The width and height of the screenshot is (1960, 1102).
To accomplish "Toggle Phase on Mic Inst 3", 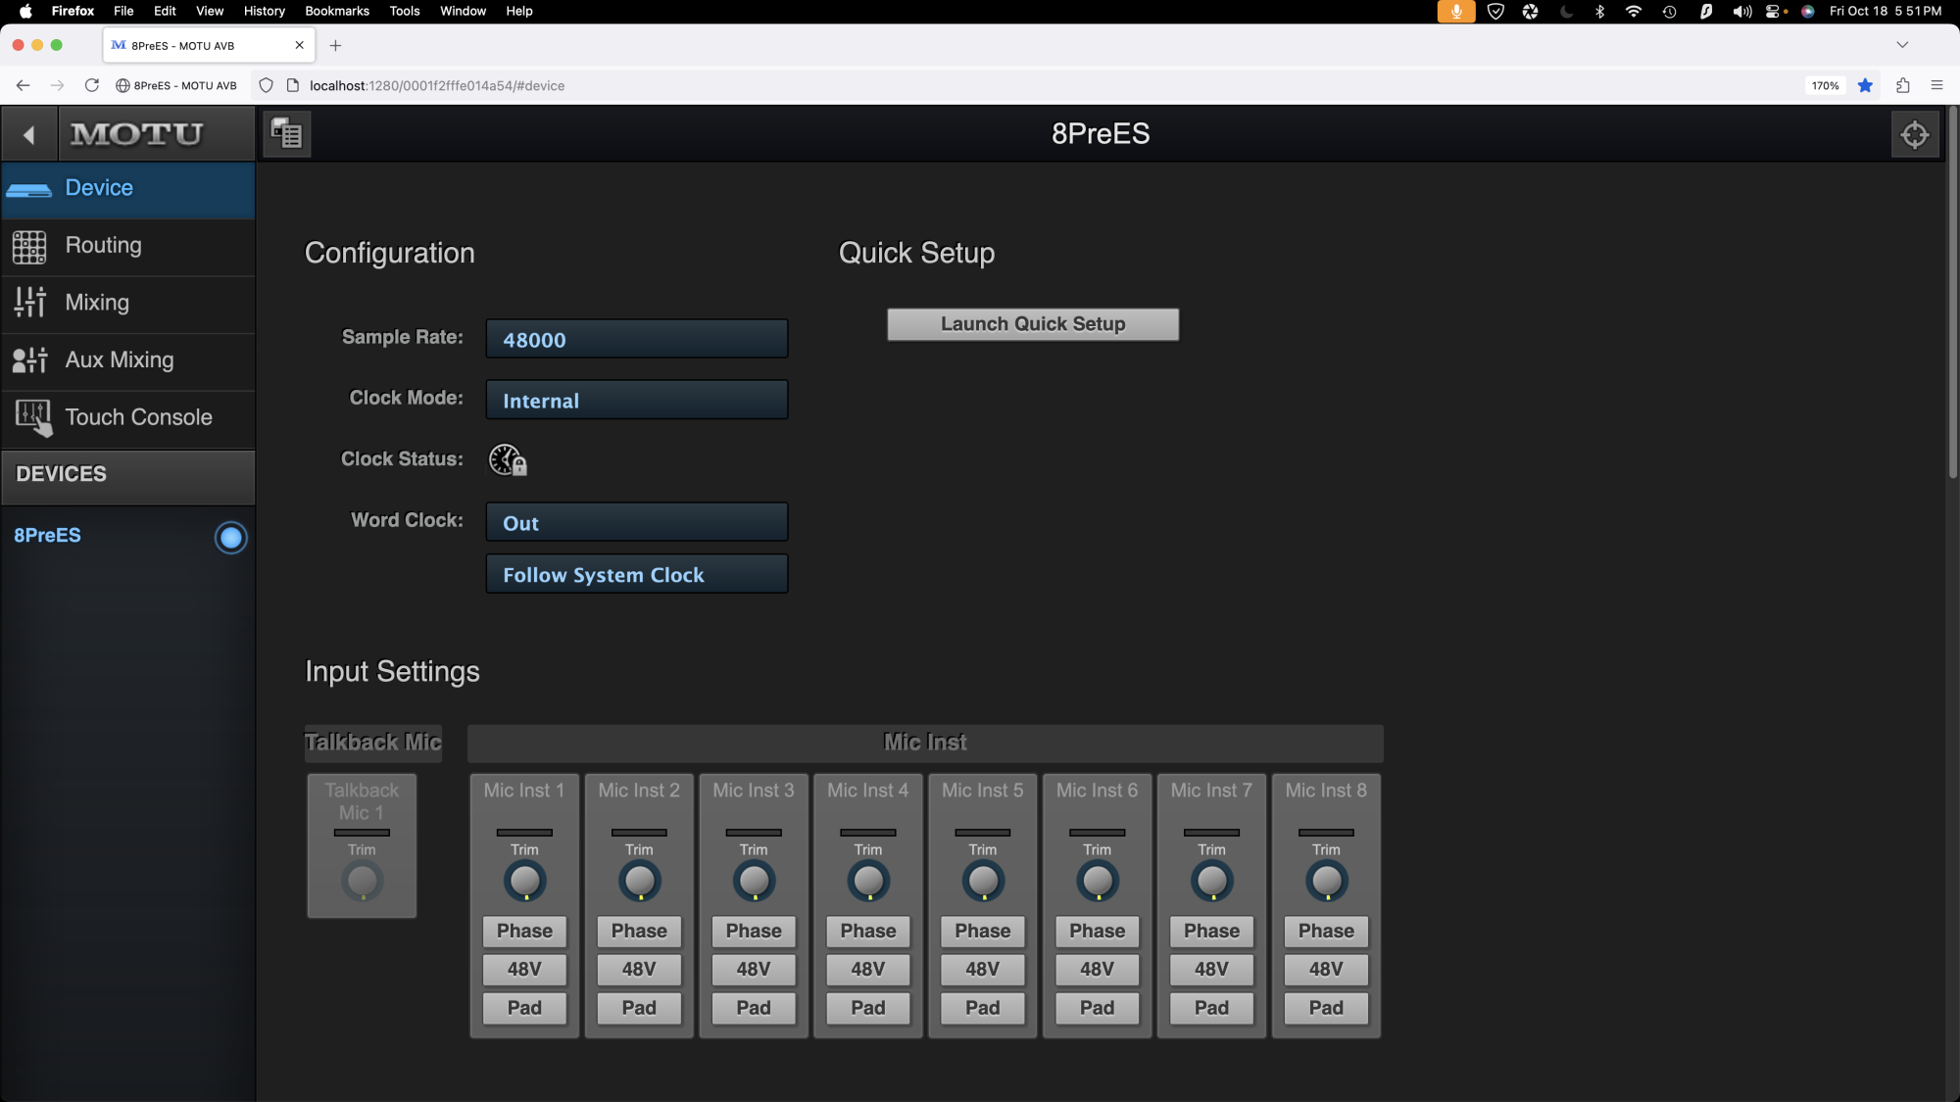I will point(754,932).
